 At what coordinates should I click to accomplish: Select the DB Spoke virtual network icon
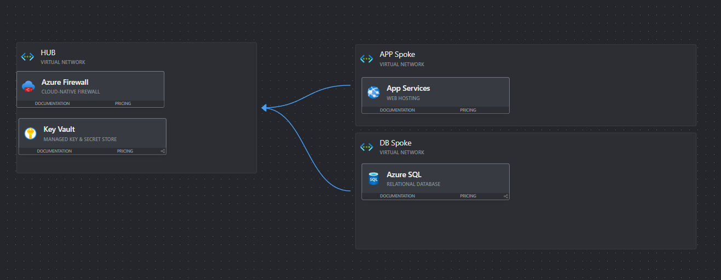click(x=366, y=147)
